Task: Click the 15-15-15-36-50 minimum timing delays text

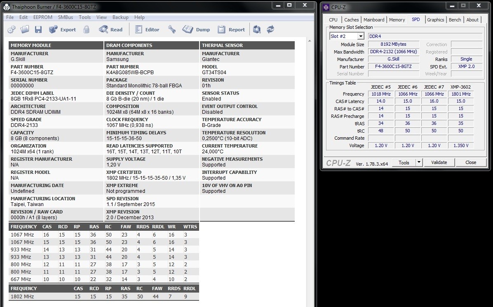Action: 124,138
